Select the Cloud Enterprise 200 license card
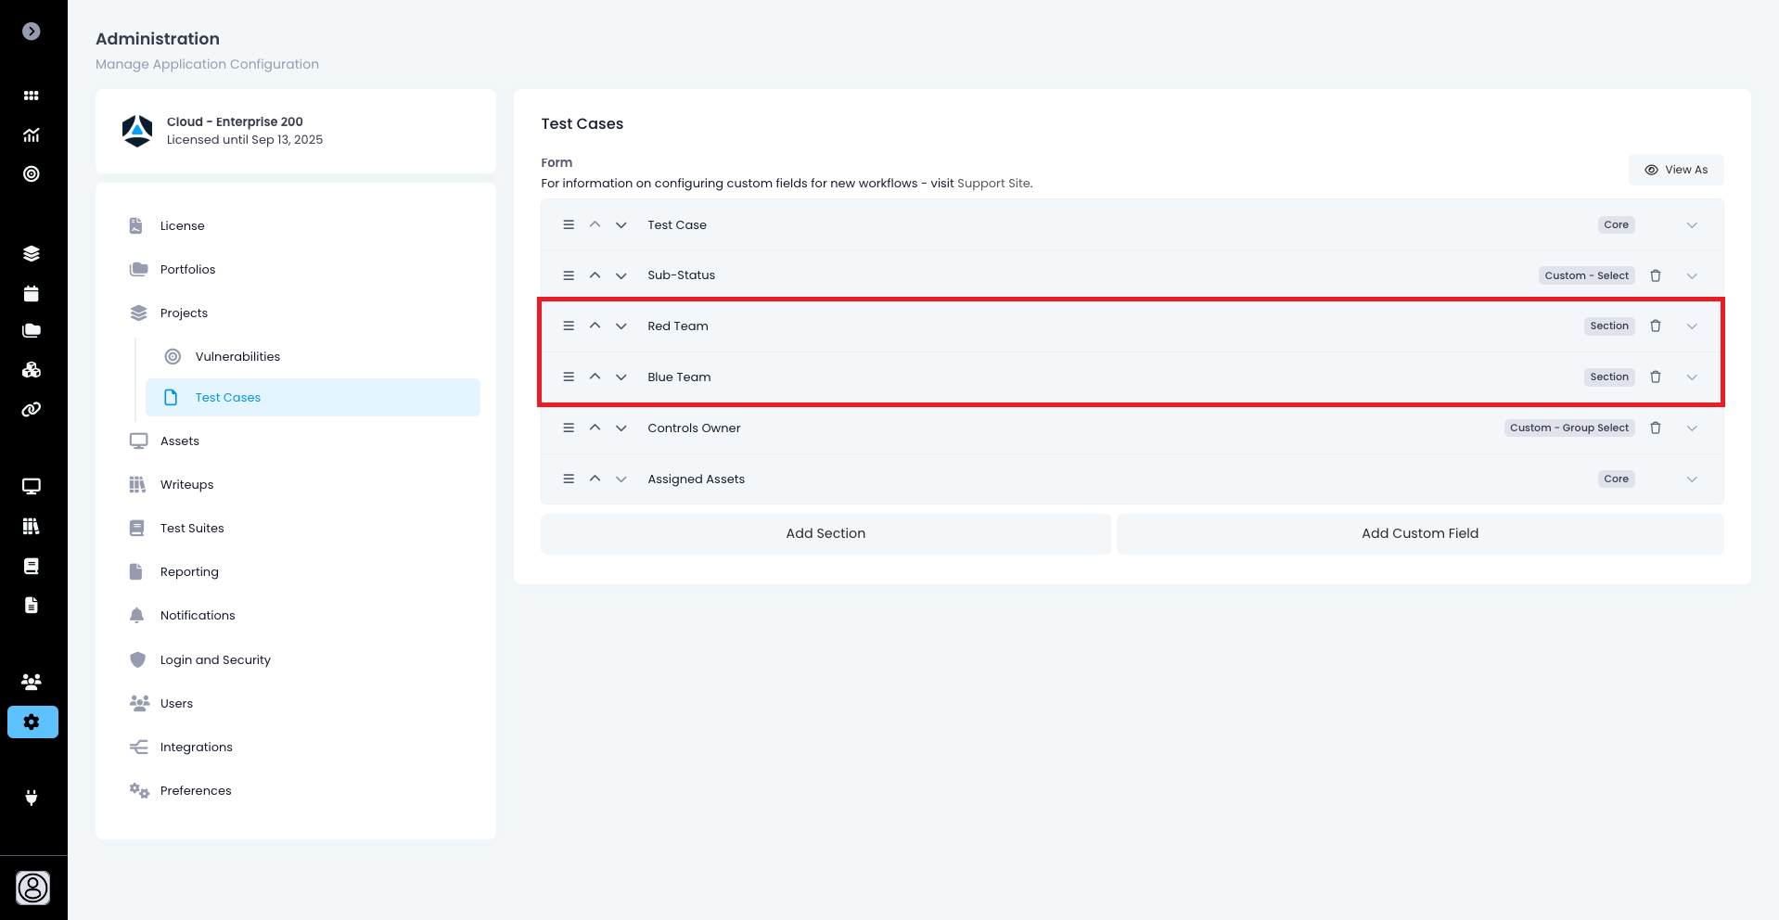Image resolution: width=1779 pixels, height=920 pixels. pyautogui.click(x=295, y=131)
